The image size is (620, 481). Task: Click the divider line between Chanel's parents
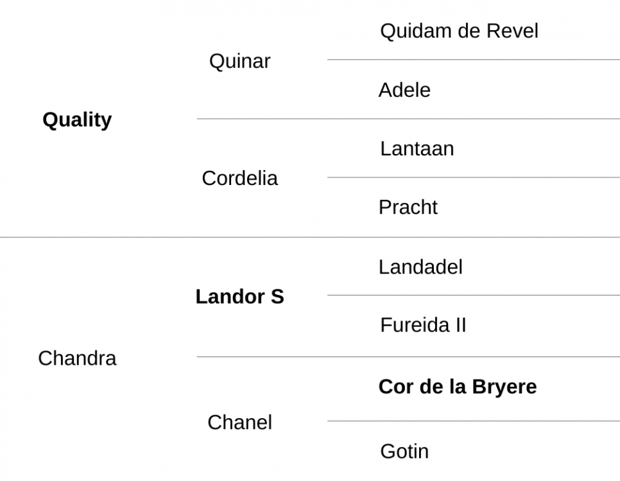point(473,421)
